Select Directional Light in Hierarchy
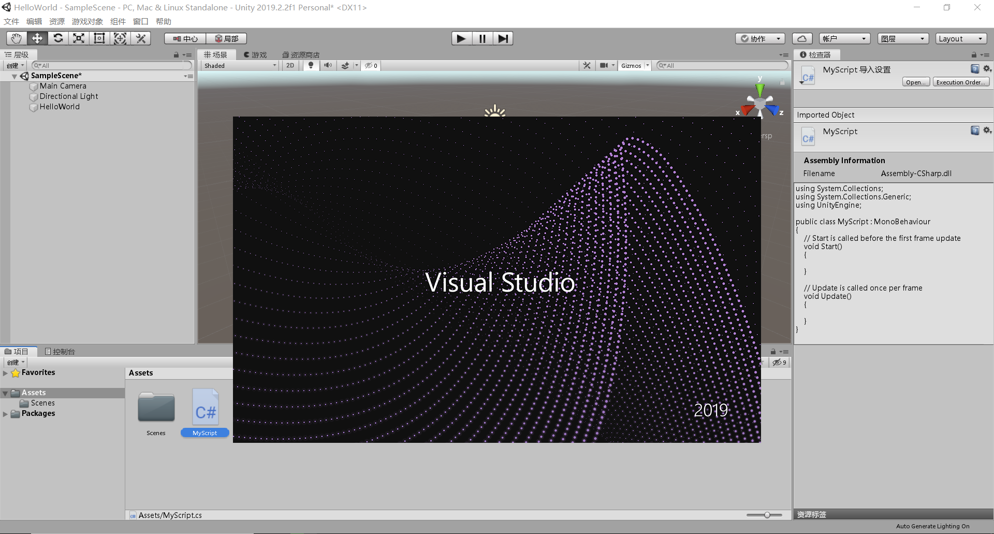 [x=69, y=96]
